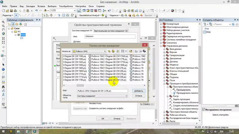Open the Справка menu
The height and width of the screenshot is (134, 239).
click(100, 6)
